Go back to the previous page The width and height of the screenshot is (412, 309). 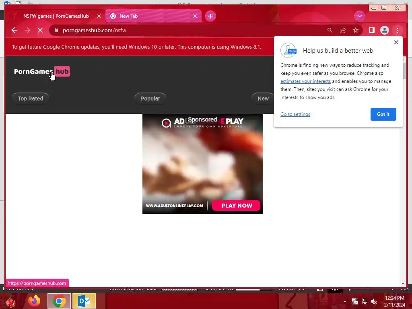[14, 30]
